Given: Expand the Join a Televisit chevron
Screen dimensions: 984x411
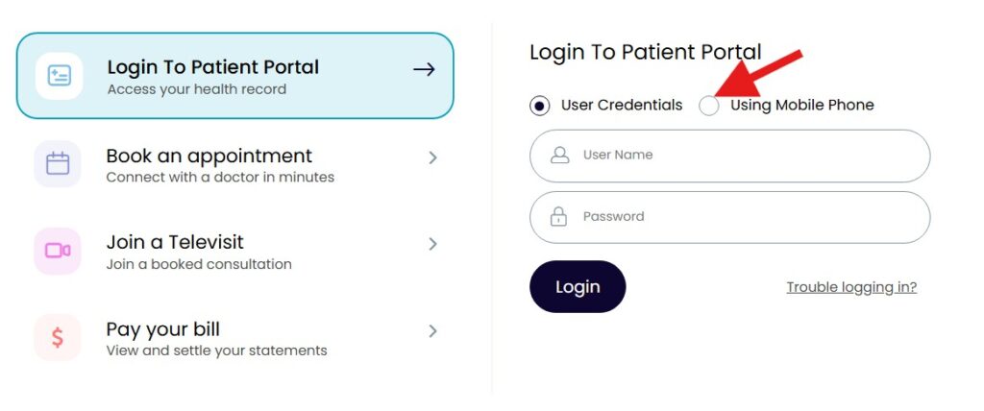Looking at the screenshot, I should pos(433,244).
